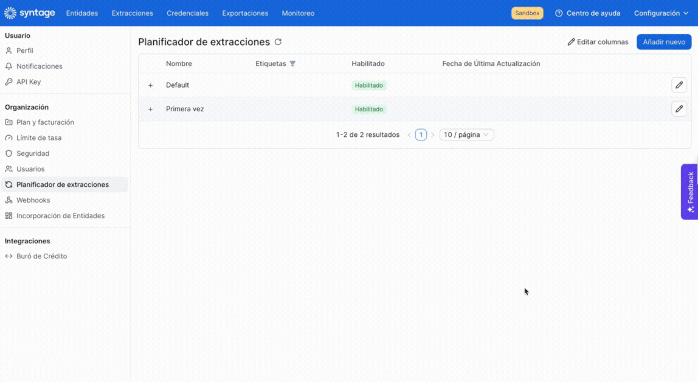
Task: Open Webhooks in the sidebar
Action: click(x=33, y=200)
